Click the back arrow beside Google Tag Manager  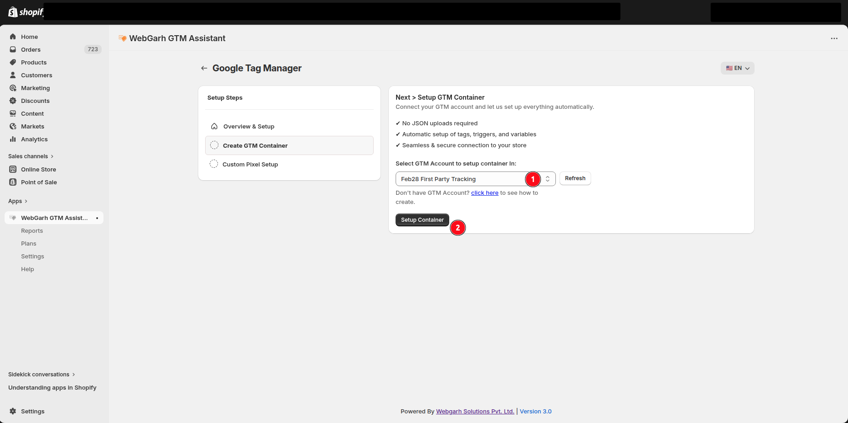coord(204,68)
